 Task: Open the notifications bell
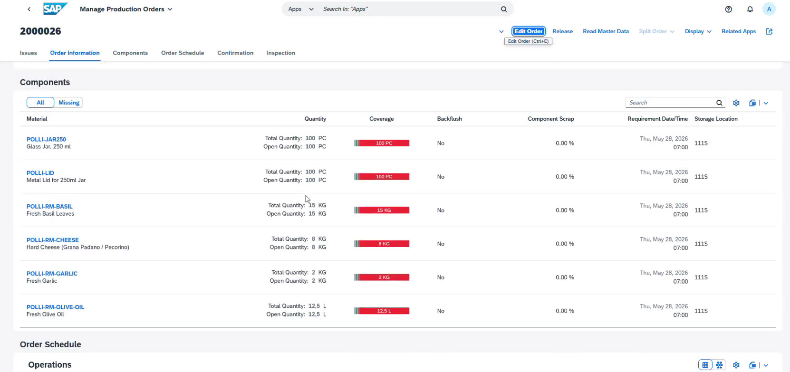point(750,9)
